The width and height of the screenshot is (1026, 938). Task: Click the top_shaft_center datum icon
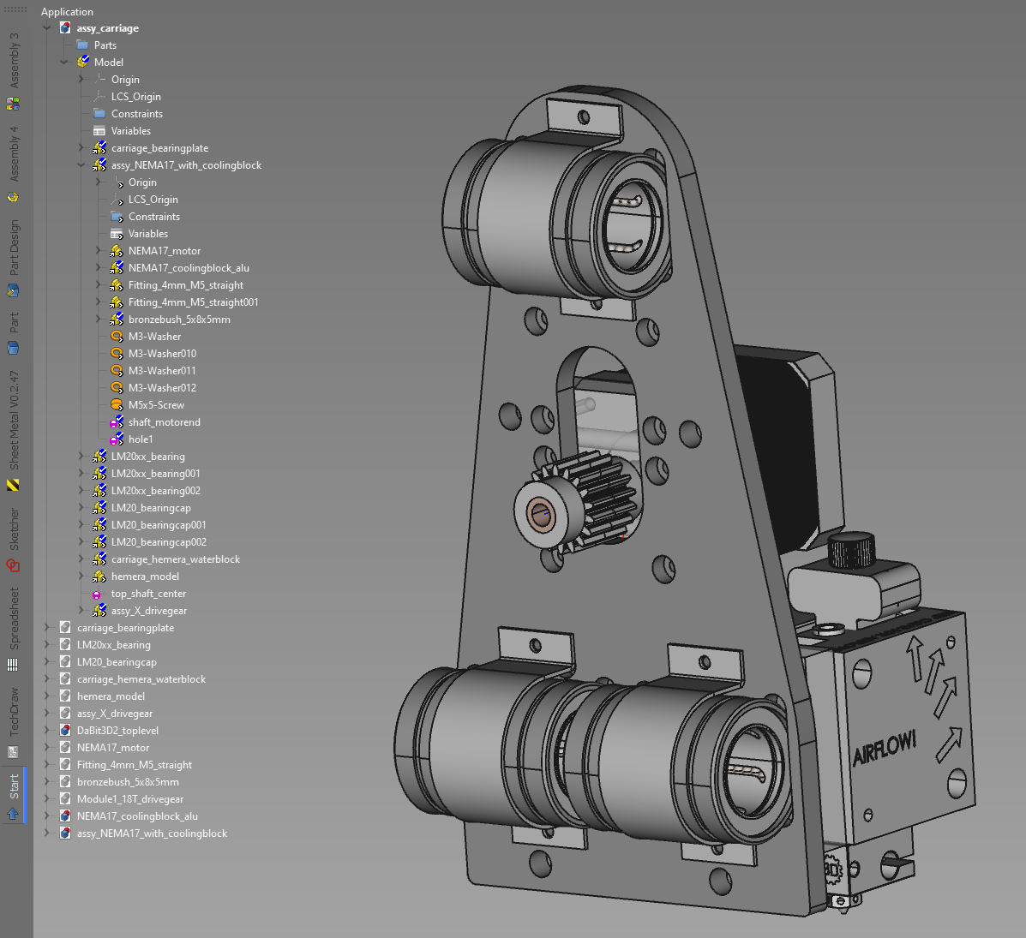(x=98, y=594)
